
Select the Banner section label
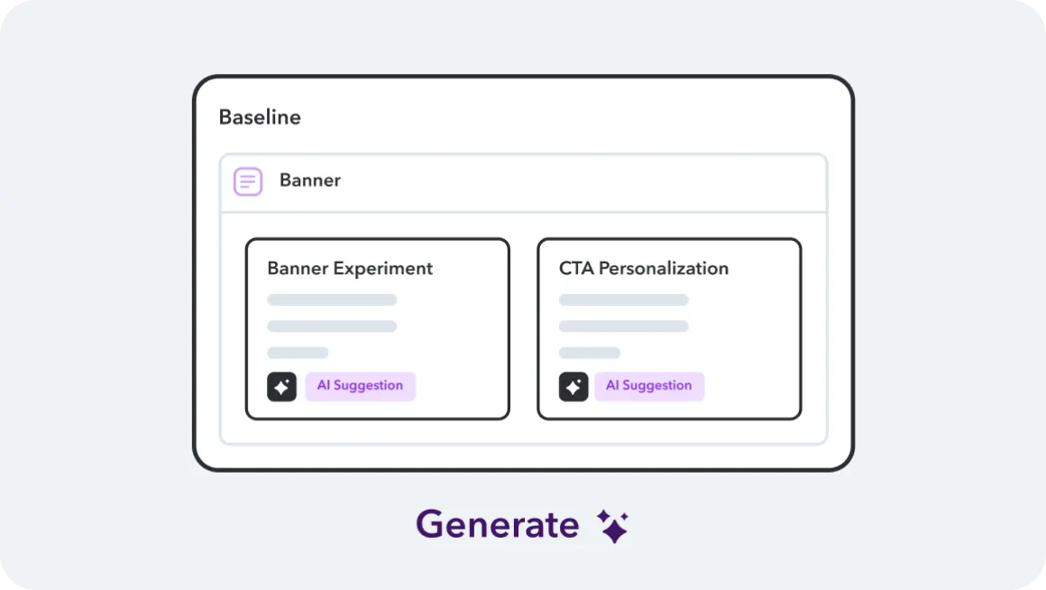[x=310, y=180]
